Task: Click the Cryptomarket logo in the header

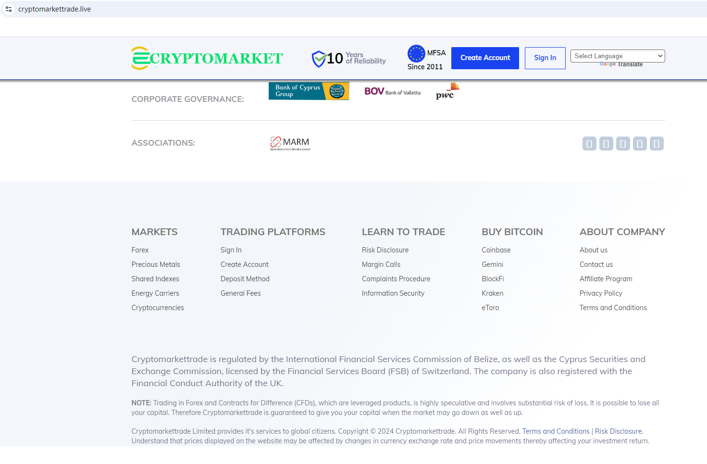Action: pyautogui.click(x=207, y=58)
